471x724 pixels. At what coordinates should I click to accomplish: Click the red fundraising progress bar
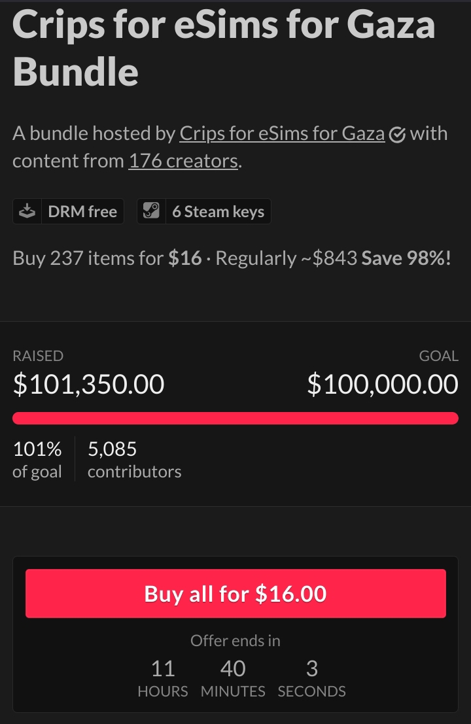(x=235, y=418)
